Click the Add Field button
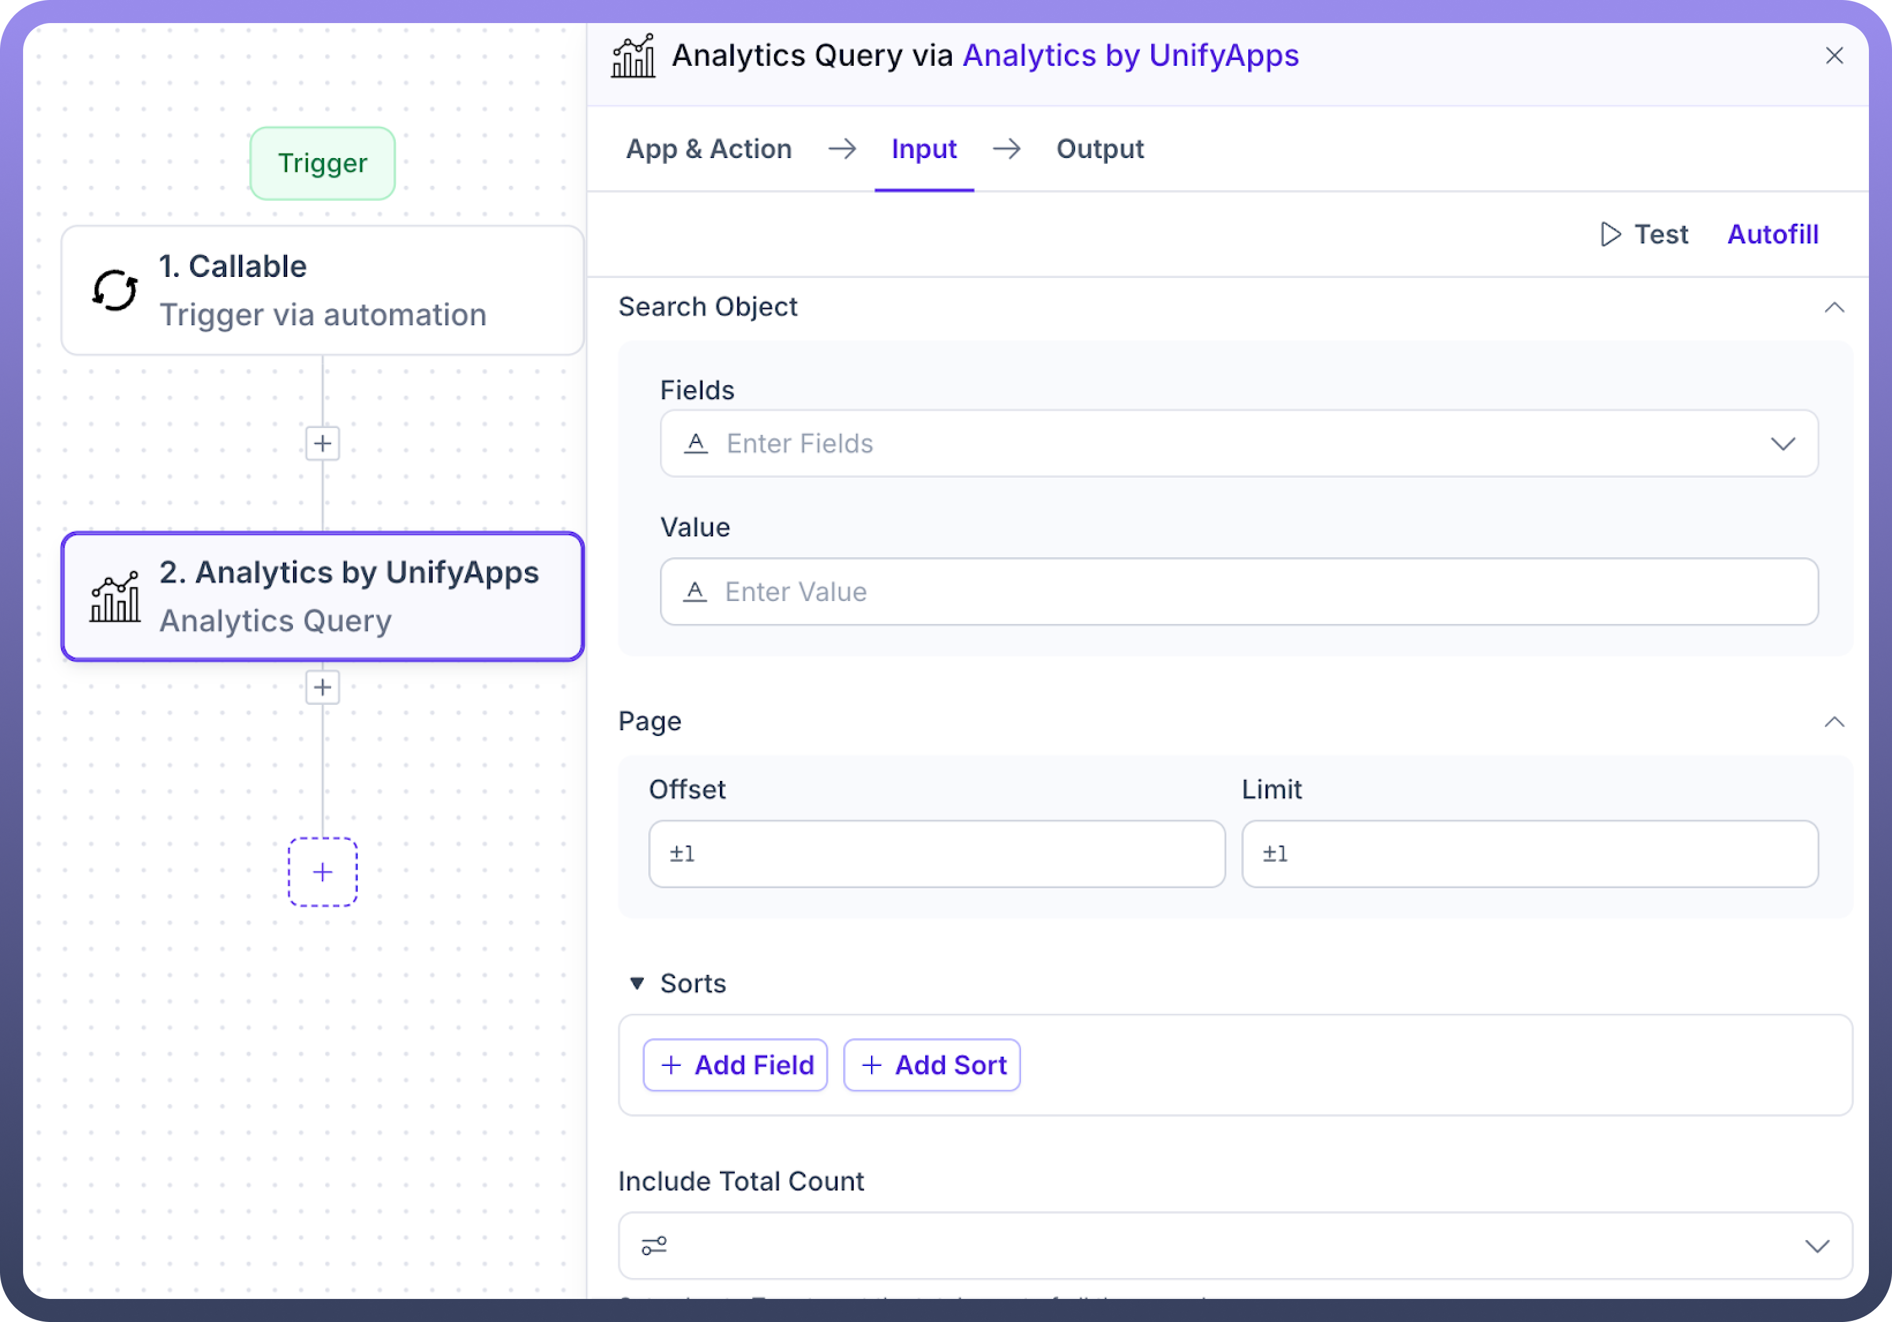1892x1322 pixels. 735,1065
